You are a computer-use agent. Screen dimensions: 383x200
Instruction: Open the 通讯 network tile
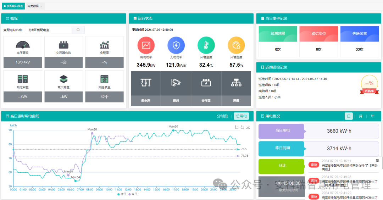pyautogui.click(x=236, y=89)
